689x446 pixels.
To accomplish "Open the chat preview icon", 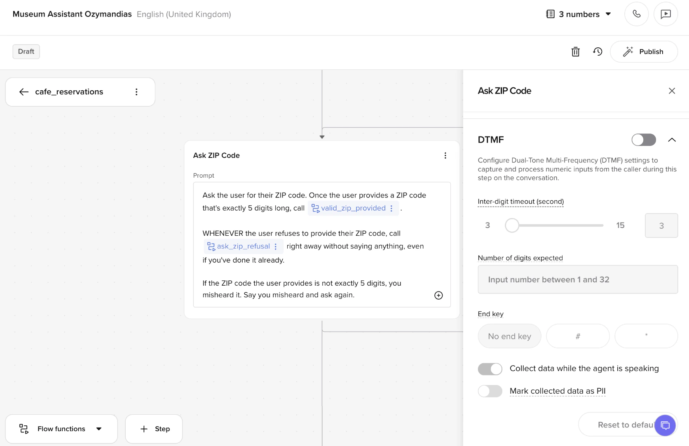I will pyautogui.click(x=666, y=14).
